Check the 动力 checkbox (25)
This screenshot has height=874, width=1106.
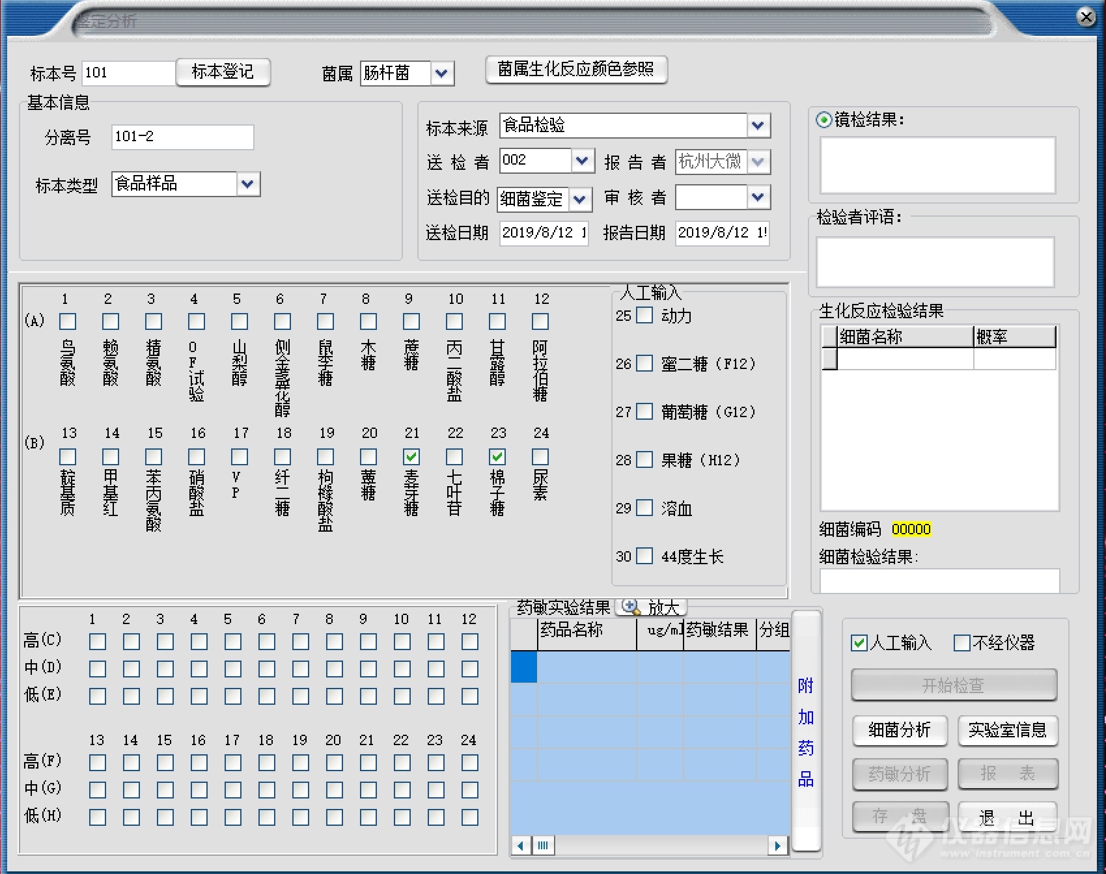[x=644, y=315]
